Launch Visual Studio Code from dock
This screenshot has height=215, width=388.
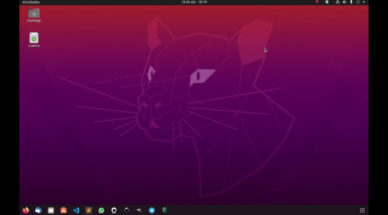click(x=76, y=210)
